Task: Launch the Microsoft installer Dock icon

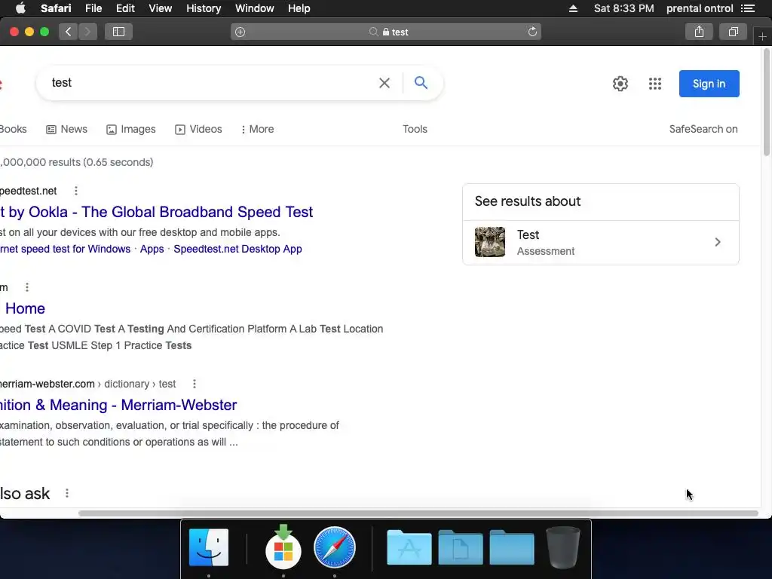Action: (283, 546)
